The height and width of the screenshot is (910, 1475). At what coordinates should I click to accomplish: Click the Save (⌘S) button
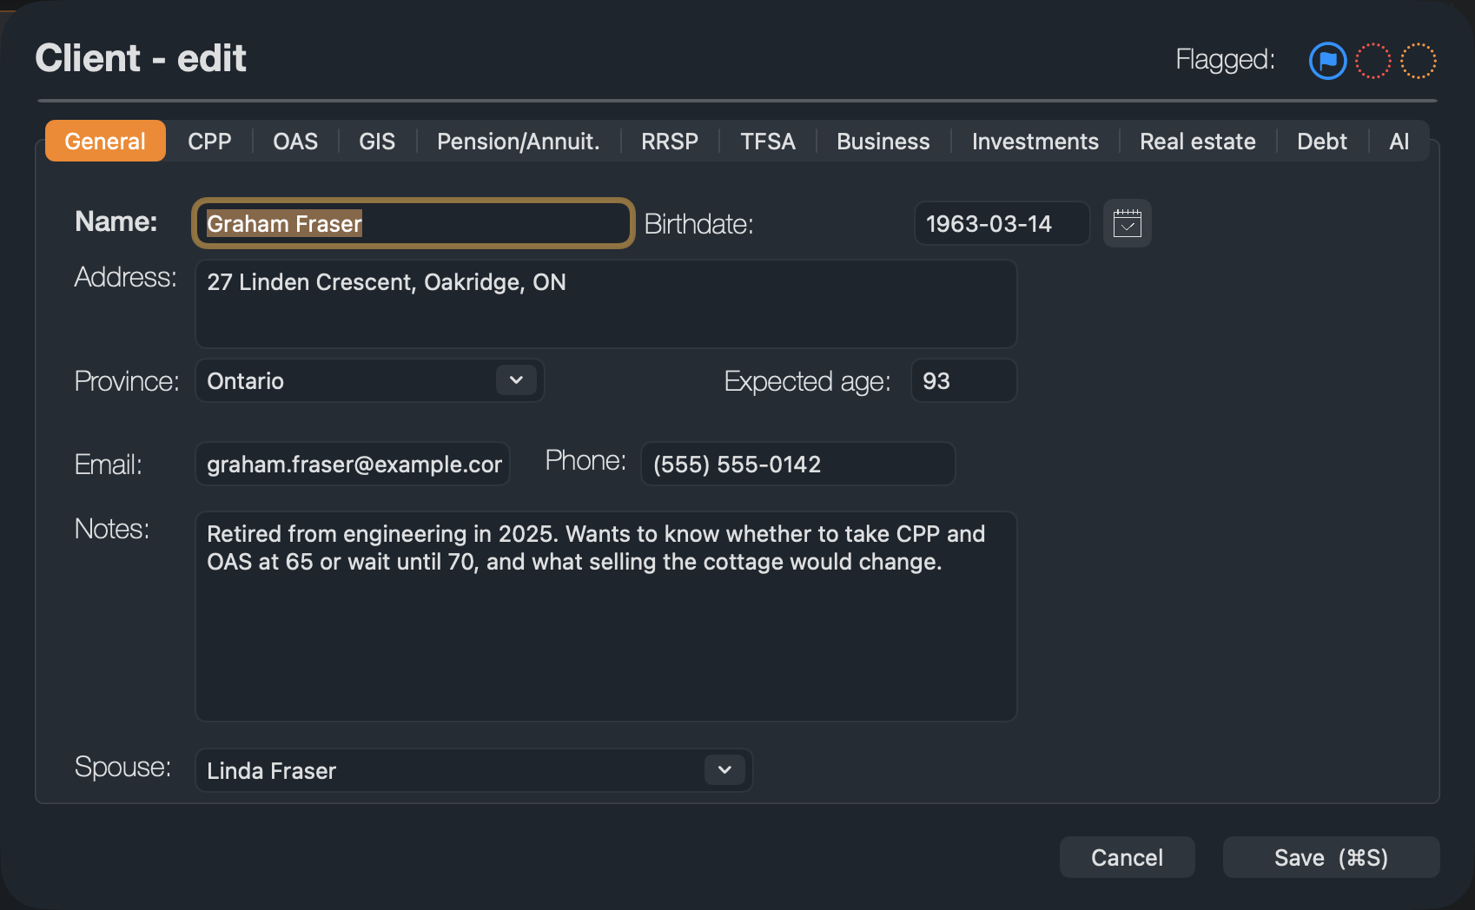pyautogui.click(x=1331, y=857)
